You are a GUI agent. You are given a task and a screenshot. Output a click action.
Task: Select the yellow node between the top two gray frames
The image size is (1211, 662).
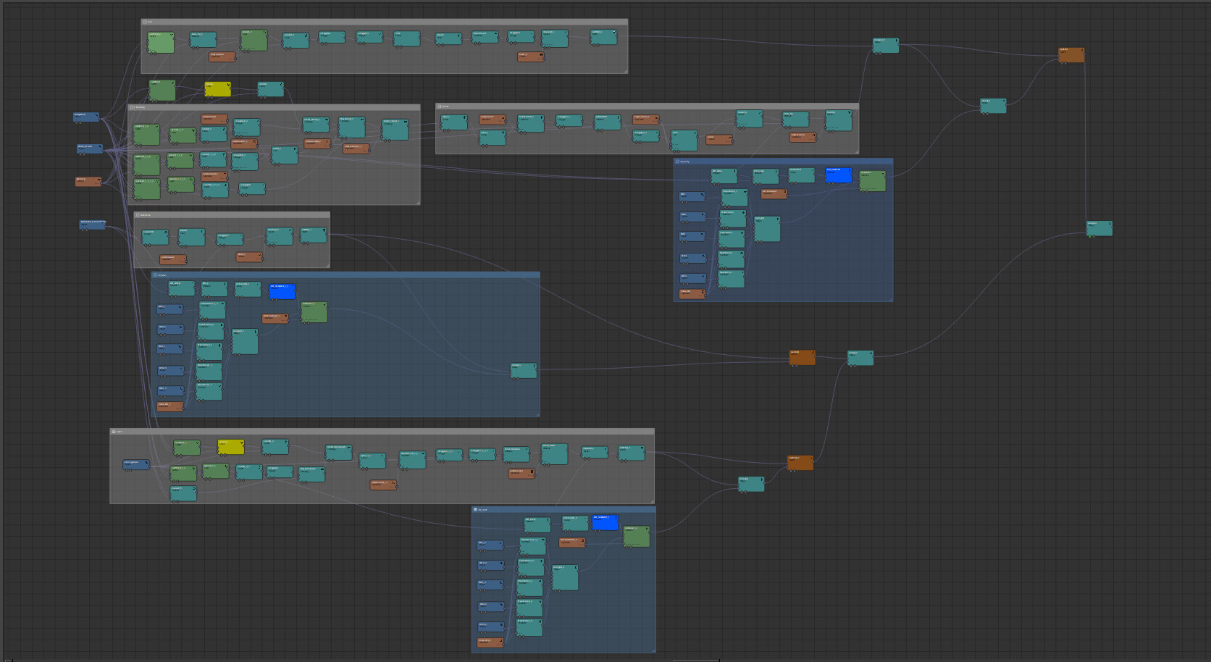click(x=217, y=89)
